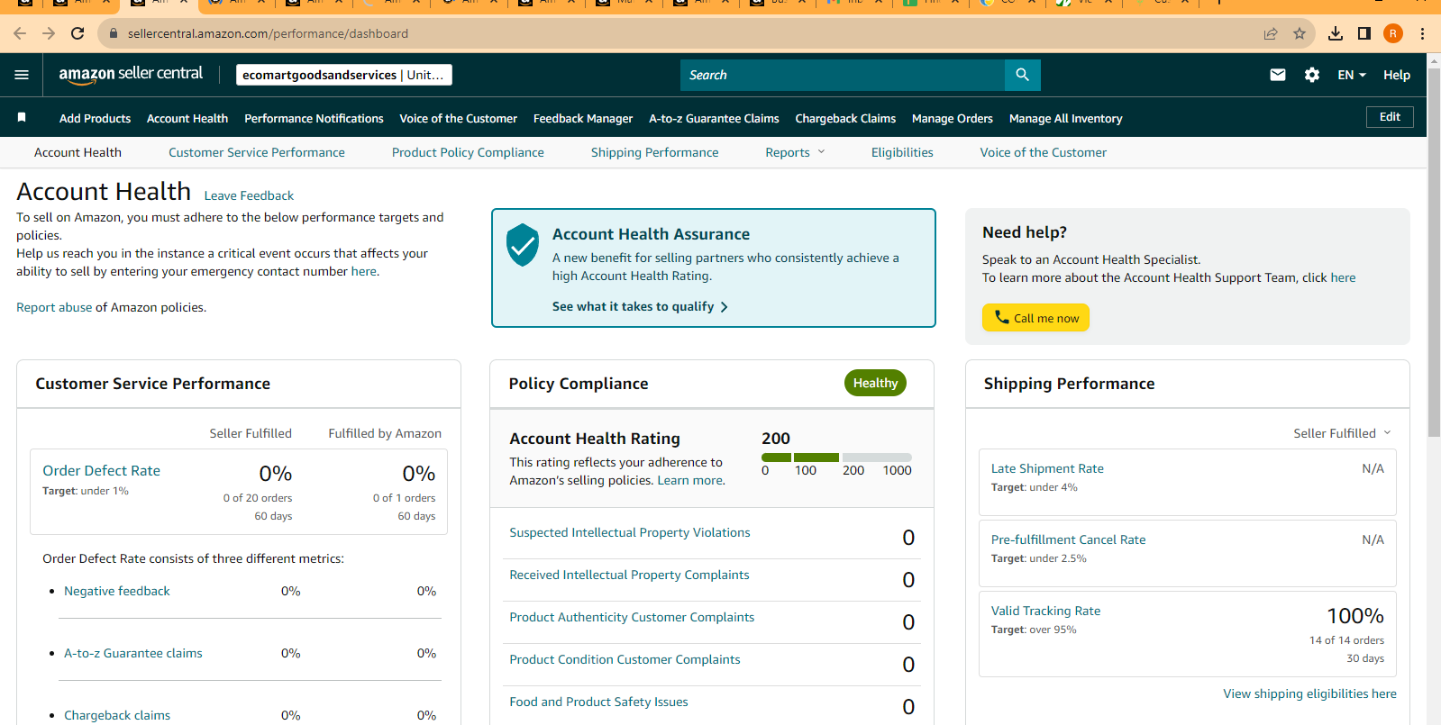
Task: Open the Pre-fulfillment Cancel Rate link
Action: coord(1069,539)
